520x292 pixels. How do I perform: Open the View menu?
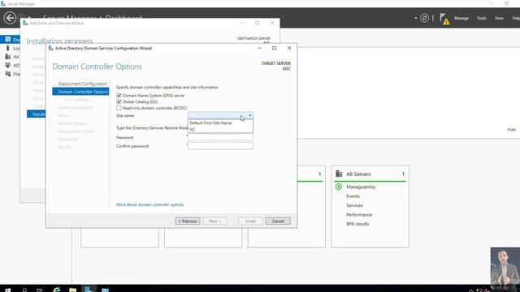499,18
